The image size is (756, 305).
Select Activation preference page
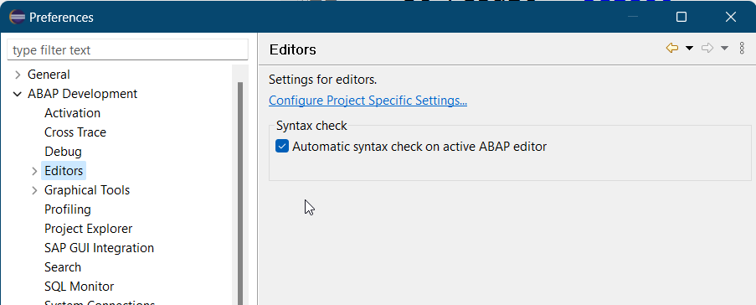(x=72, y=113)
